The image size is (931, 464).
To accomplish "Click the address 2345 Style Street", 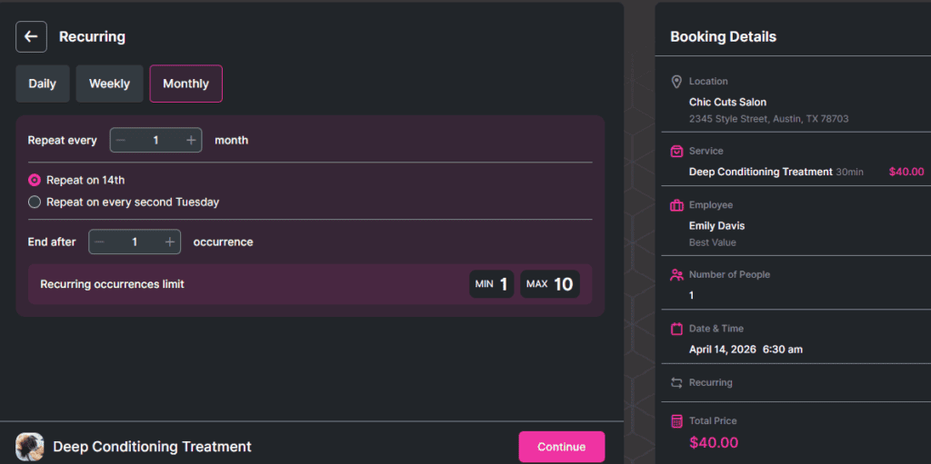I will click(x=768, y=119).
